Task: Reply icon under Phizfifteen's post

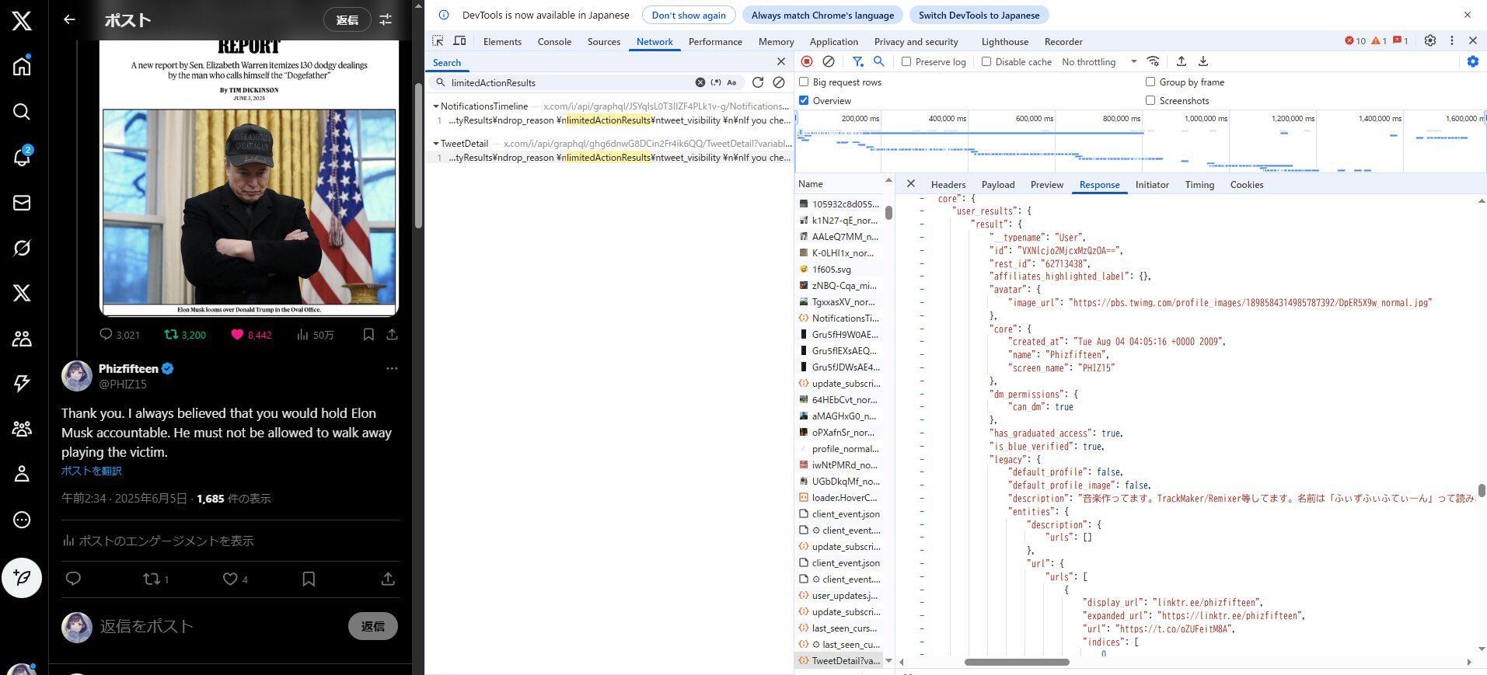Action: click(x=73, y=579)
